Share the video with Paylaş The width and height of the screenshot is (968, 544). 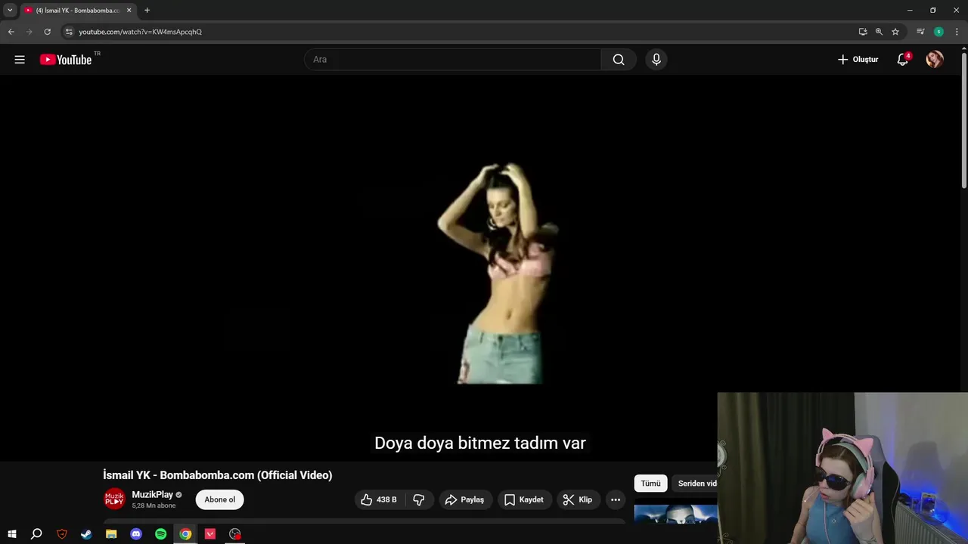(x=464, y=499)
